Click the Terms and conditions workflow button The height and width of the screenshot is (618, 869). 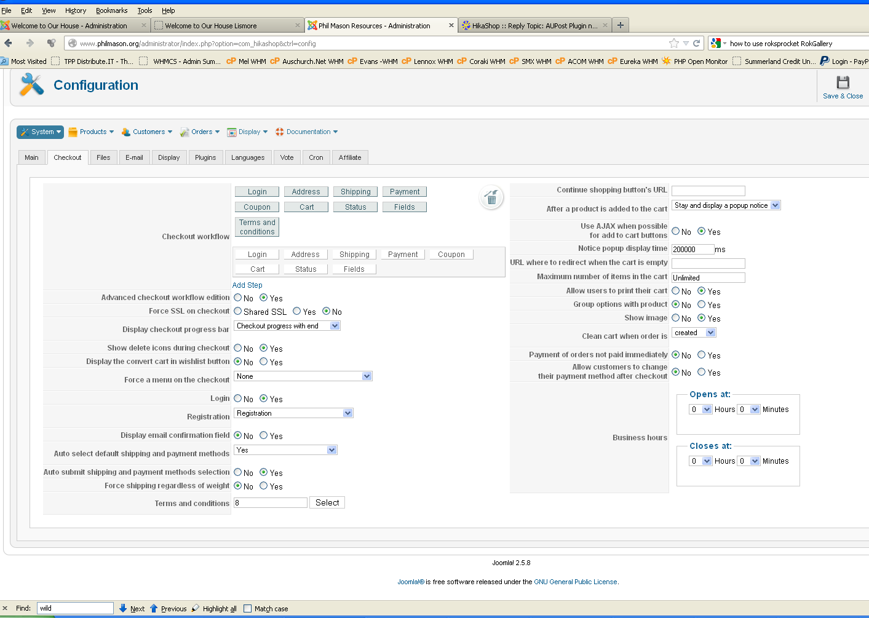click(257, 227)
